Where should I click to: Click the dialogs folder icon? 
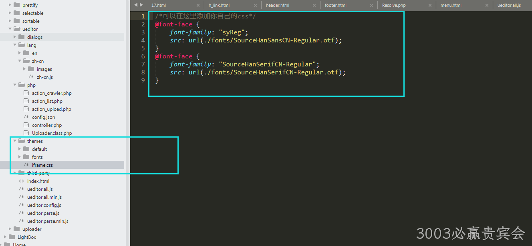[21, 37]
